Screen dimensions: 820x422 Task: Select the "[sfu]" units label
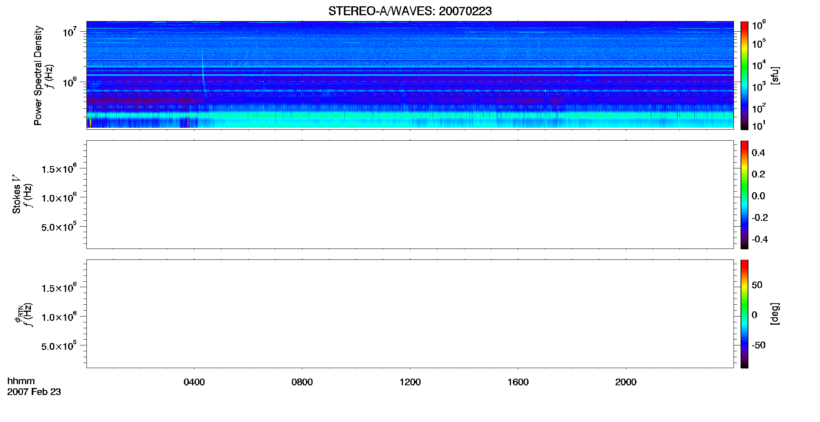[x=775, y=75]
